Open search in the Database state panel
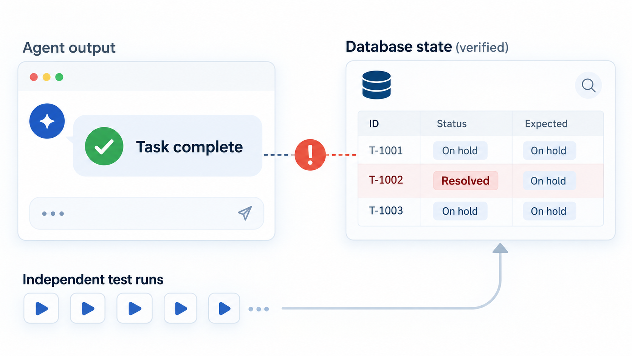The height and width of the screenshot is (356, 632). 588,85
